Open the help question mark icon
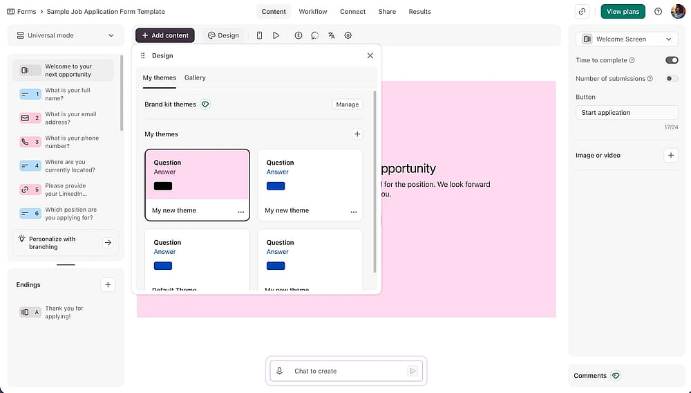 (x=658, y=12)
